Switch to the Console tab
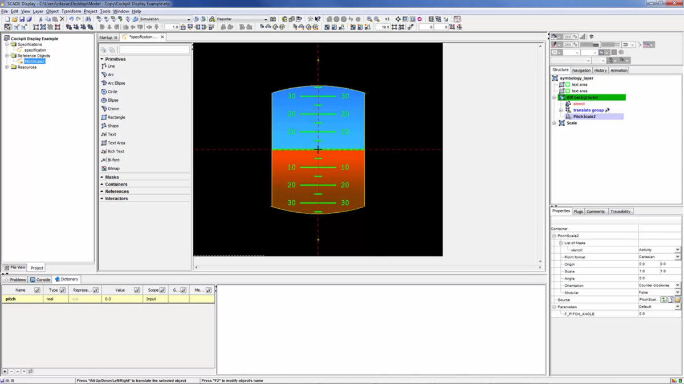The height and width of the screenshot is (384, 684). [40, 279]
